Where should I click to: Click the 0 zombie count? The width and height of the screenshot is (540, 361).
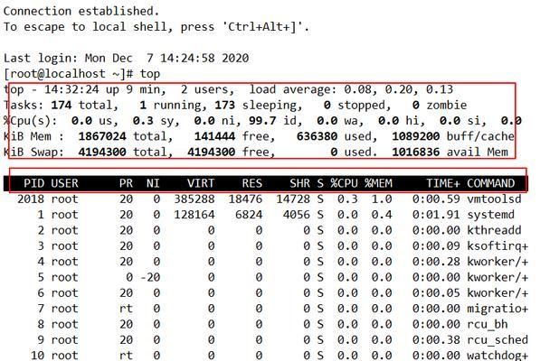(x=416, y=105)
